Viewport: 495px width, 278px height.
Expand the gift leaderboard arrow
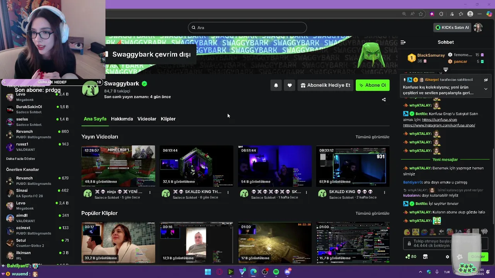tap(445, 70)
